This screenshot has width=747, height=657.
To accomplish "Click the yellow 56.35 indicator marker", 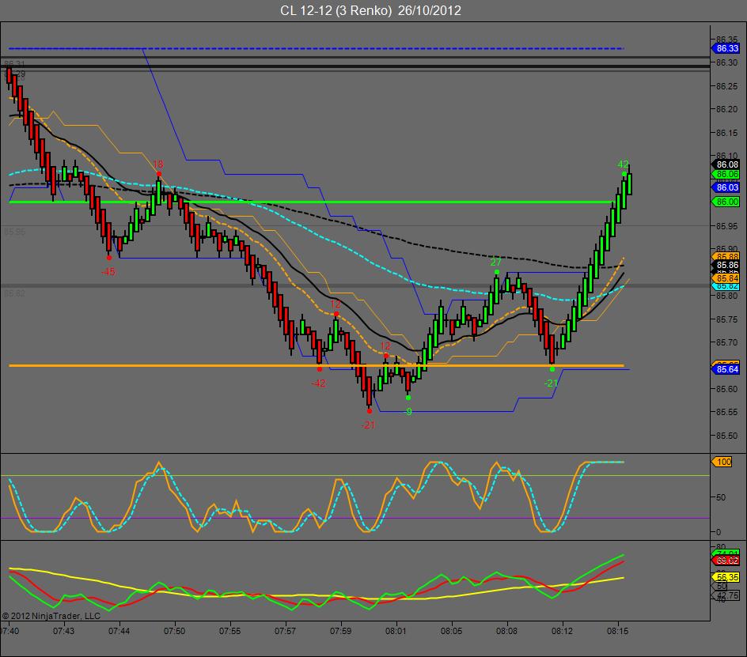I will [726, 577].
